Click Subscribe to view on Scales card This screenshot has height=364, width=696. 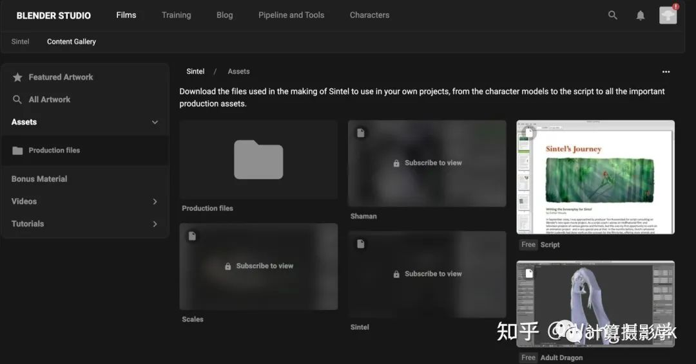265,266
